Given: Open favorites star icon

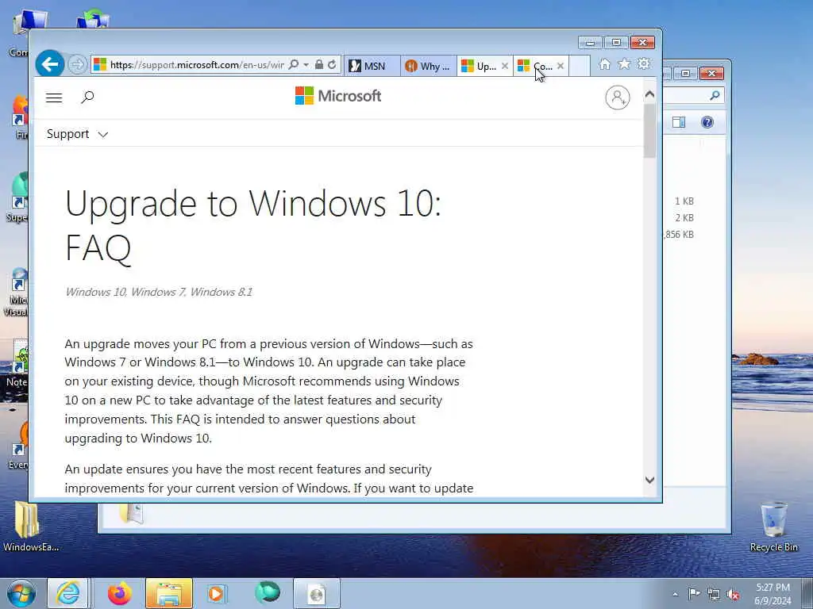Looking at the screenshot, I should [x=624, y=64].
